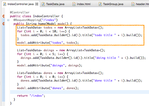
Task: Click the class name IndexController in the declaration
Action: click(46, 16)
